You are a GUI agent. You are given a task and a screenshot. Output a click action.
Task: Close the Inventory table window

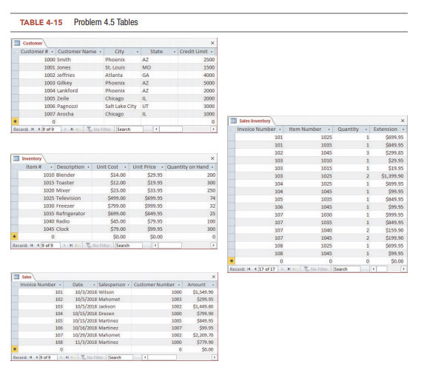click(212, 158)
